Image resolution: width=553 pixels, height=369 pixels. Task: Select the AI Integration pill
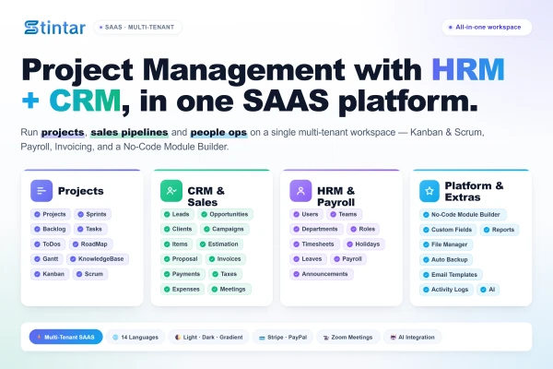click(x=413, y=337)
